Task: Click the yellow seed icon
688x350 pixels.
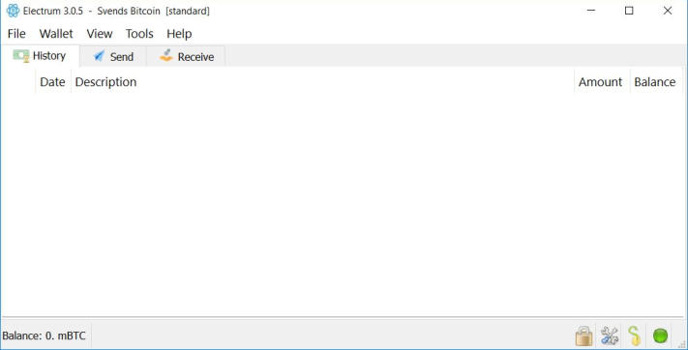Action: pyautogui.click(x=635, y=335)
